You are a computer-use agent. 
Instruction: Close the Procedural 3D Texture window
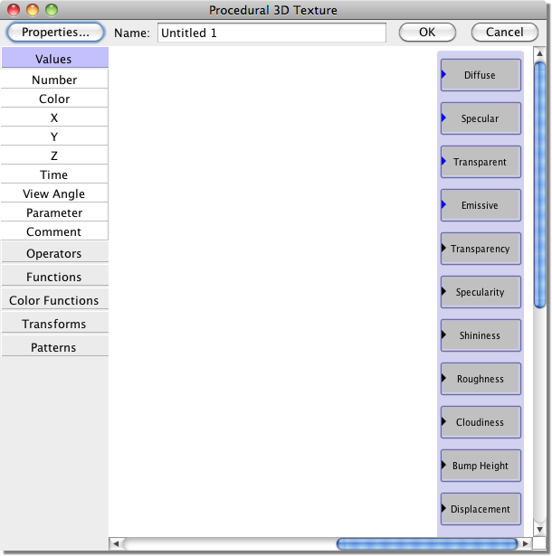point(14,10)
